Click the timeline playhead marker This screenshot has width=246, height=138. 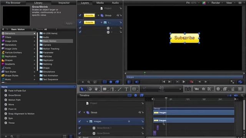tap(166, 99)
